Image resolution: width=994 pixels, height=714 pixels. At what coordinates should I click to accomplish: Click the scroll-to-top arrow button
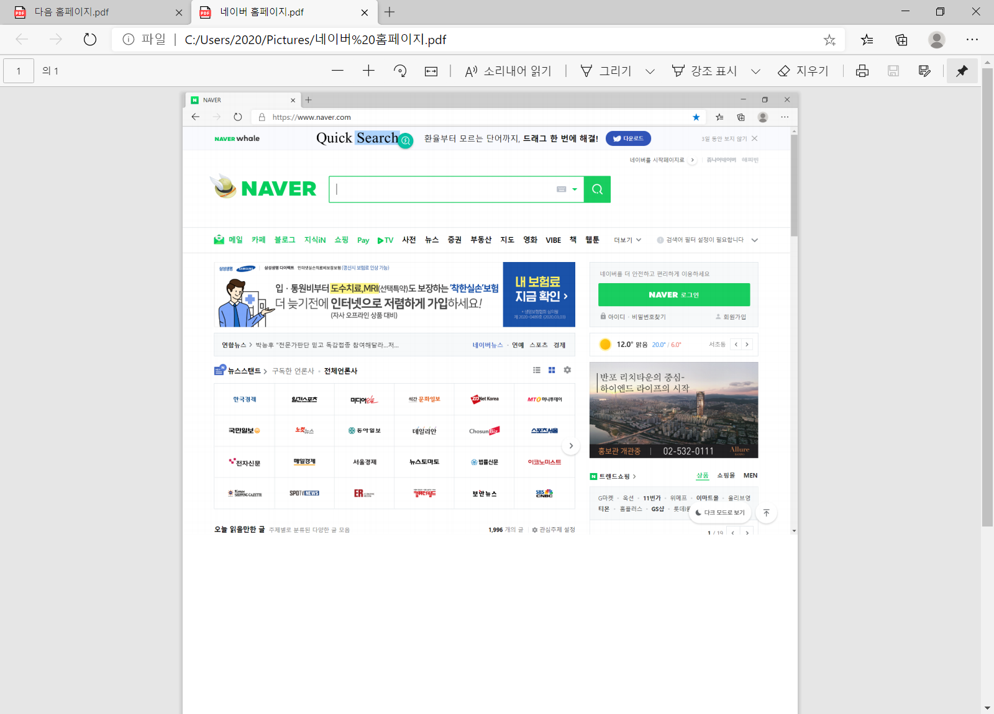pyautogui.click(x=767, y=513)
